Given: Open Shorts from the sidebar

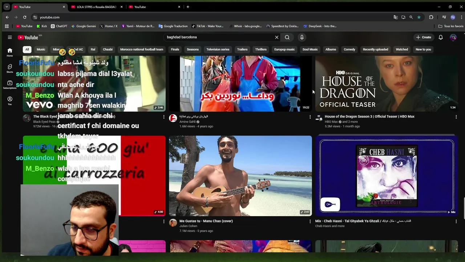Looking at the screenshot, I should [10, 68].
